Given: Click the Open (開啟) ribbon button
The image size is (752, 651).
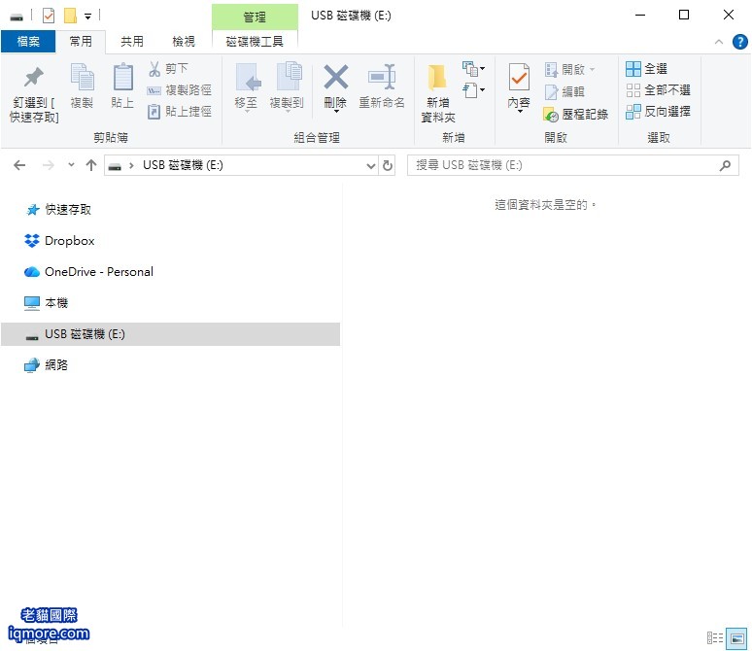Looking at the screenshot, I should pos(564,70).
